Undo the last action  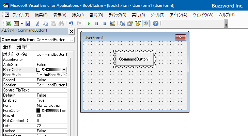[71, 23]
